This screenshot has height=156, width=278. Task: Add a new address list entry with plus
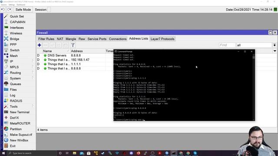click(40, 45)
